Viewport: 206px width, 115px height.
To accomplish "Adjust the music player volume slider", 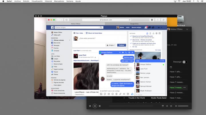I will [x=183, y=106].
